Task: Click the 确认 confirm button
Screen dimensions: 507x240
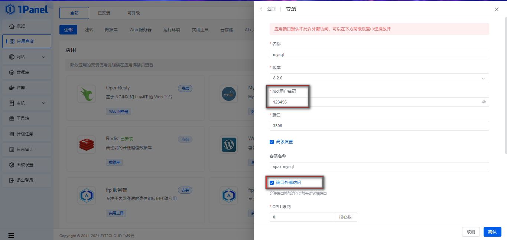Action: tap(492, 231)
